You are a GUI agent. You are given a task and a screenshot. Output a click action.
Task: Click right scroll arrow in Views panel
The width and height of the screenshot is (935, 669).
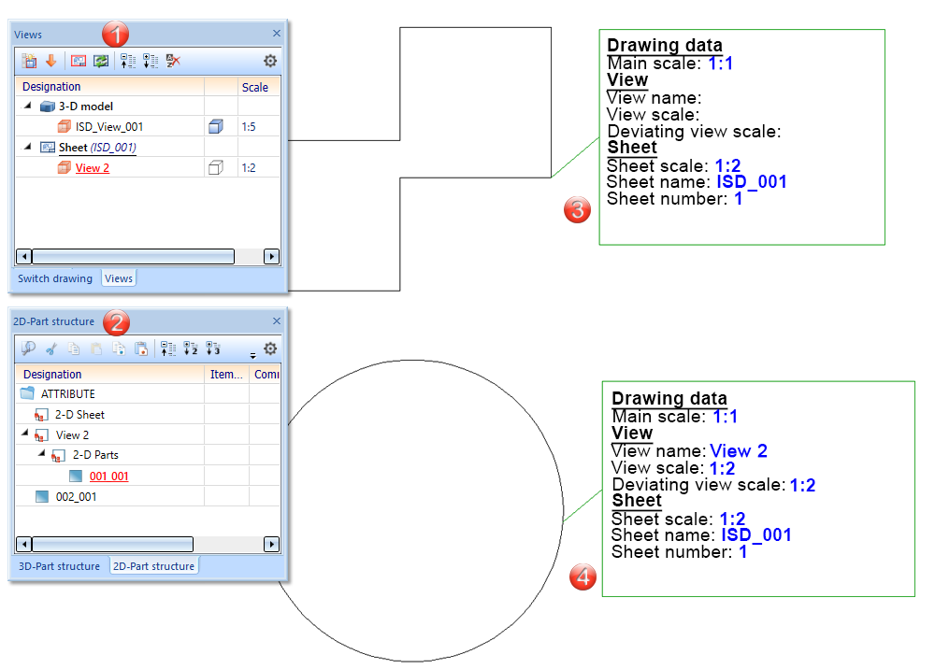[271, 257]
